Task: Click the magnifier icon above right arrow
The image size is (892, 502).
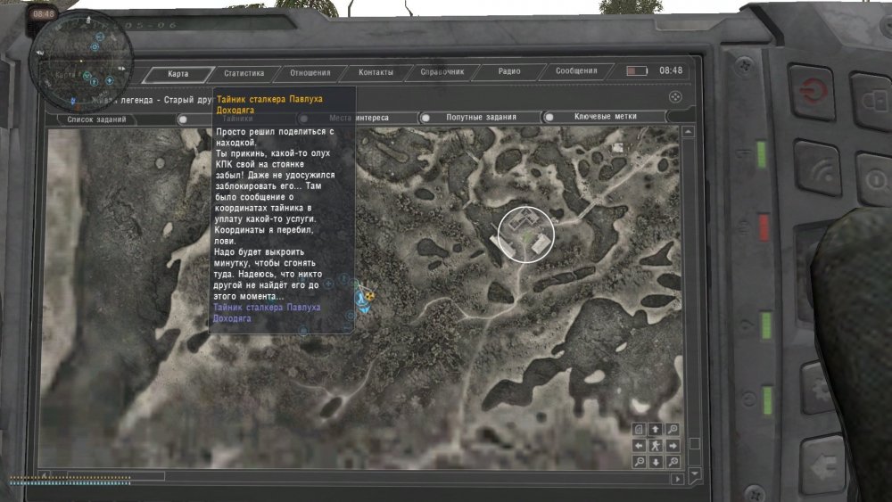Action: tap(673, 430)
